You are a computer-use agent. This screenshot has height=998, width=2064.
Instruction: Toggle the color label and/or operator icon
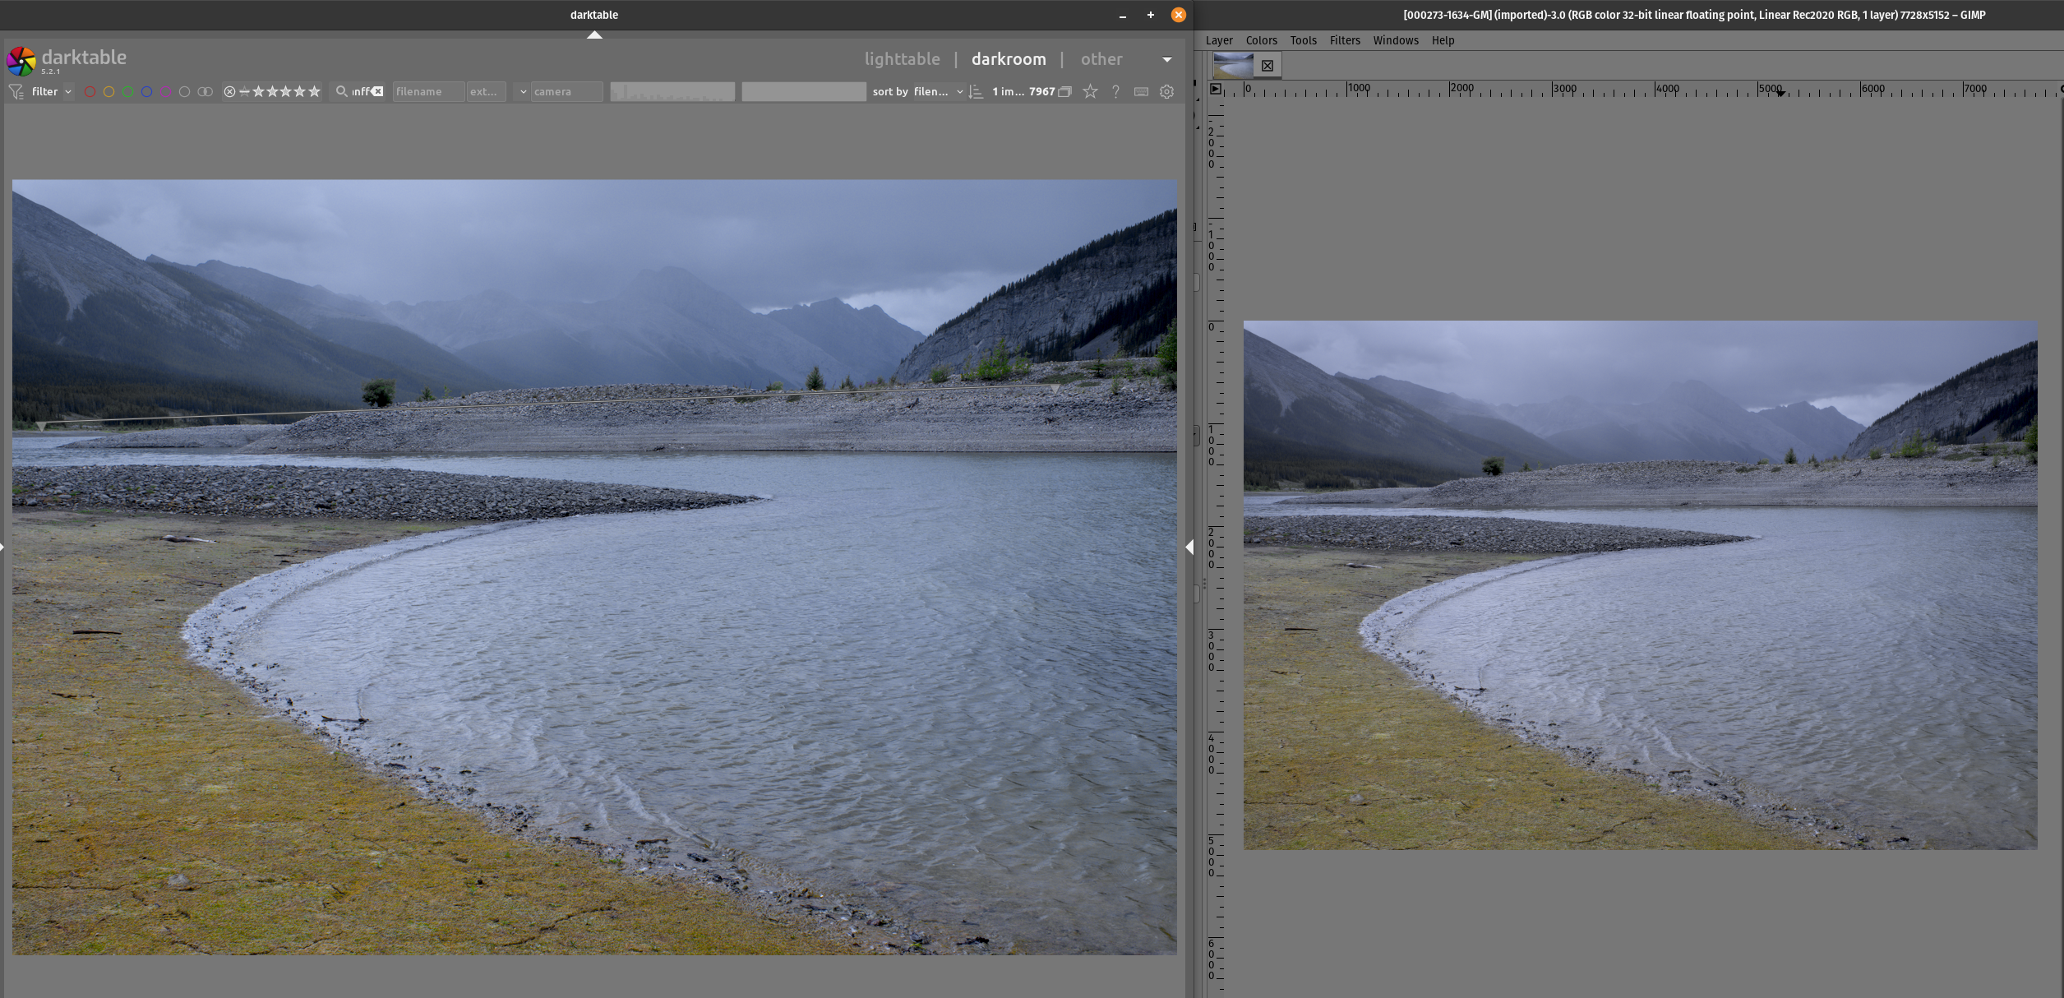point(205,92)
